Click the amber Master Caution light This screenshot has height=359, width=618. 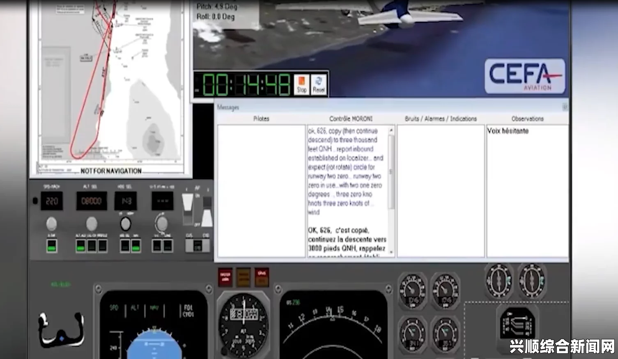(x=243, y=277)
